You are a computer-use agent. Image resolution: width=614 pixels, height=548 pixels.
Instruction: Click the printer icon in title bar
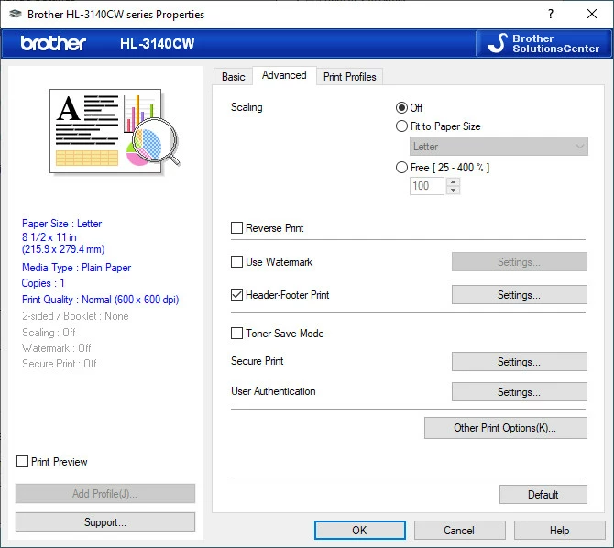click(16, 14)
